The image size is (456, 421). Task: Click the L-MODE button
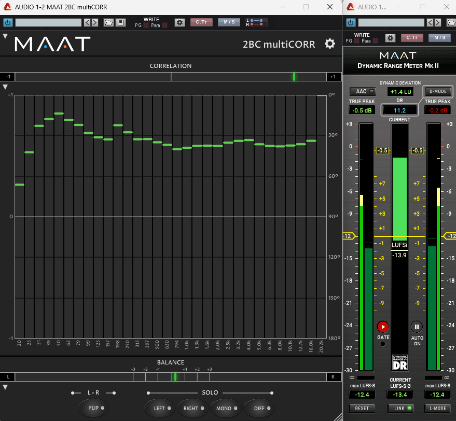tap(438, 408)
